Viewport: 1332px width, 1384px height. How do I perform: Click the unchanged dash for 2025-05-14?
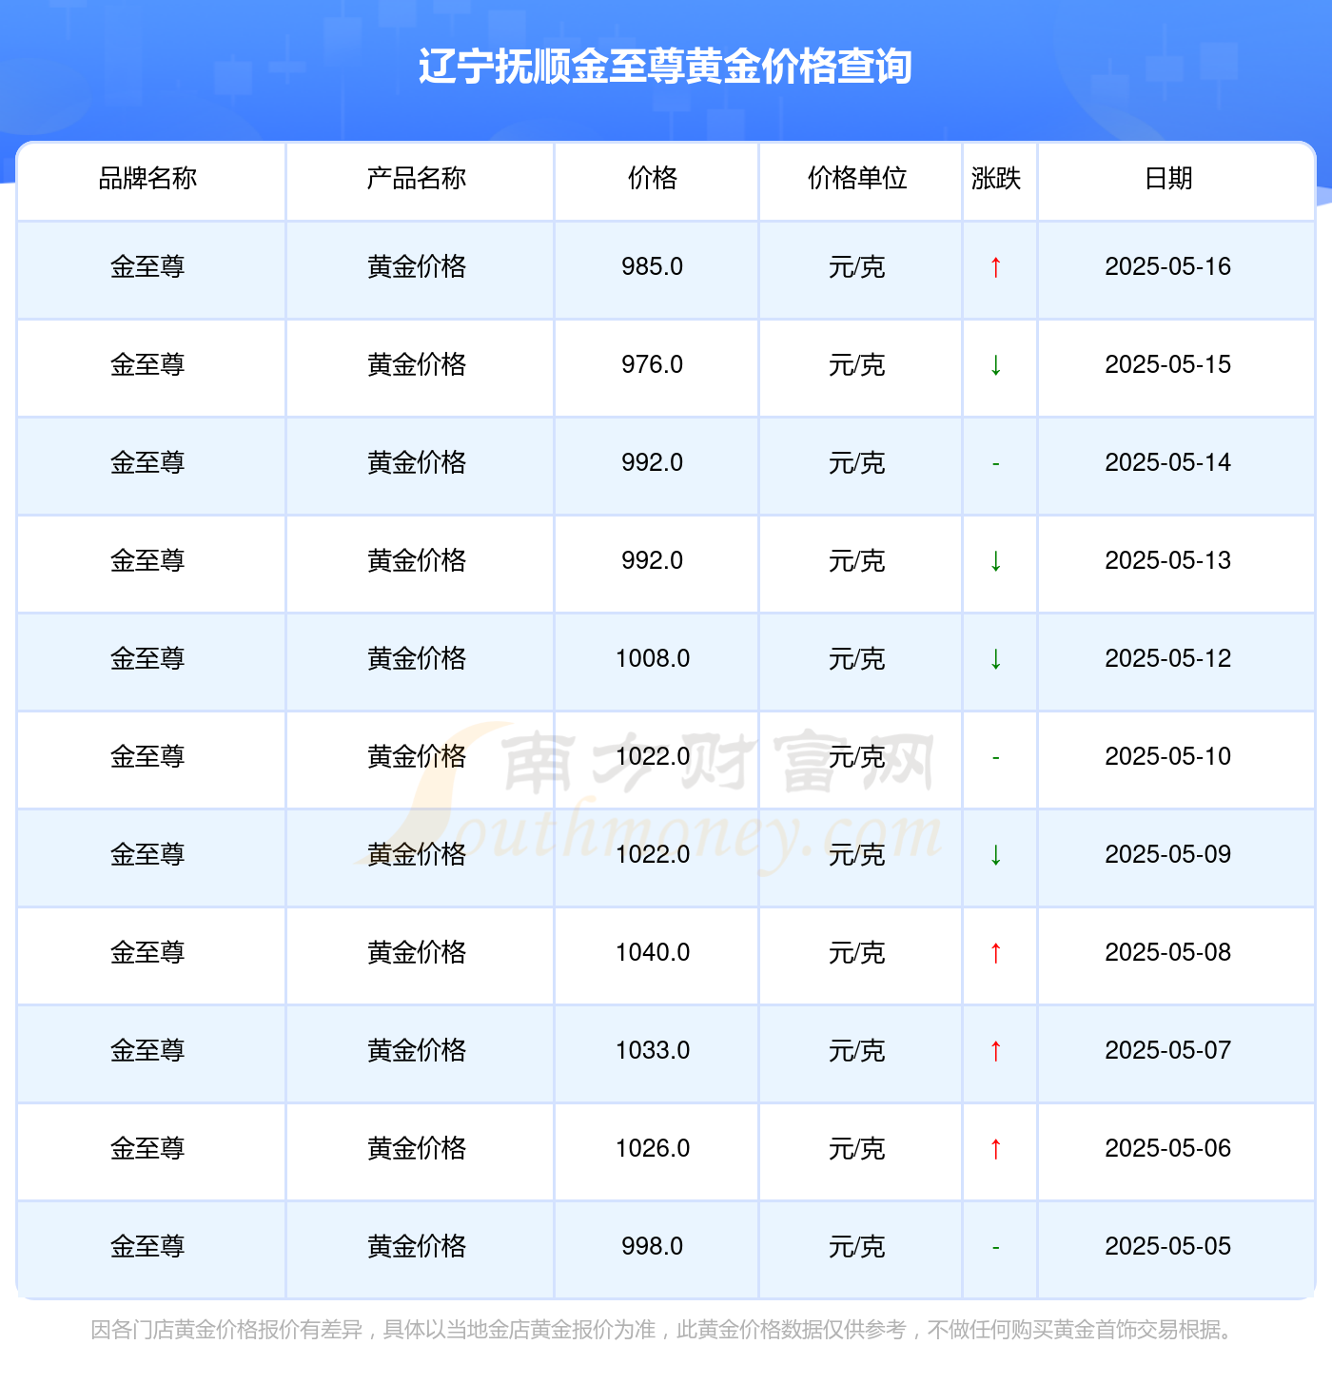[995, 464]
